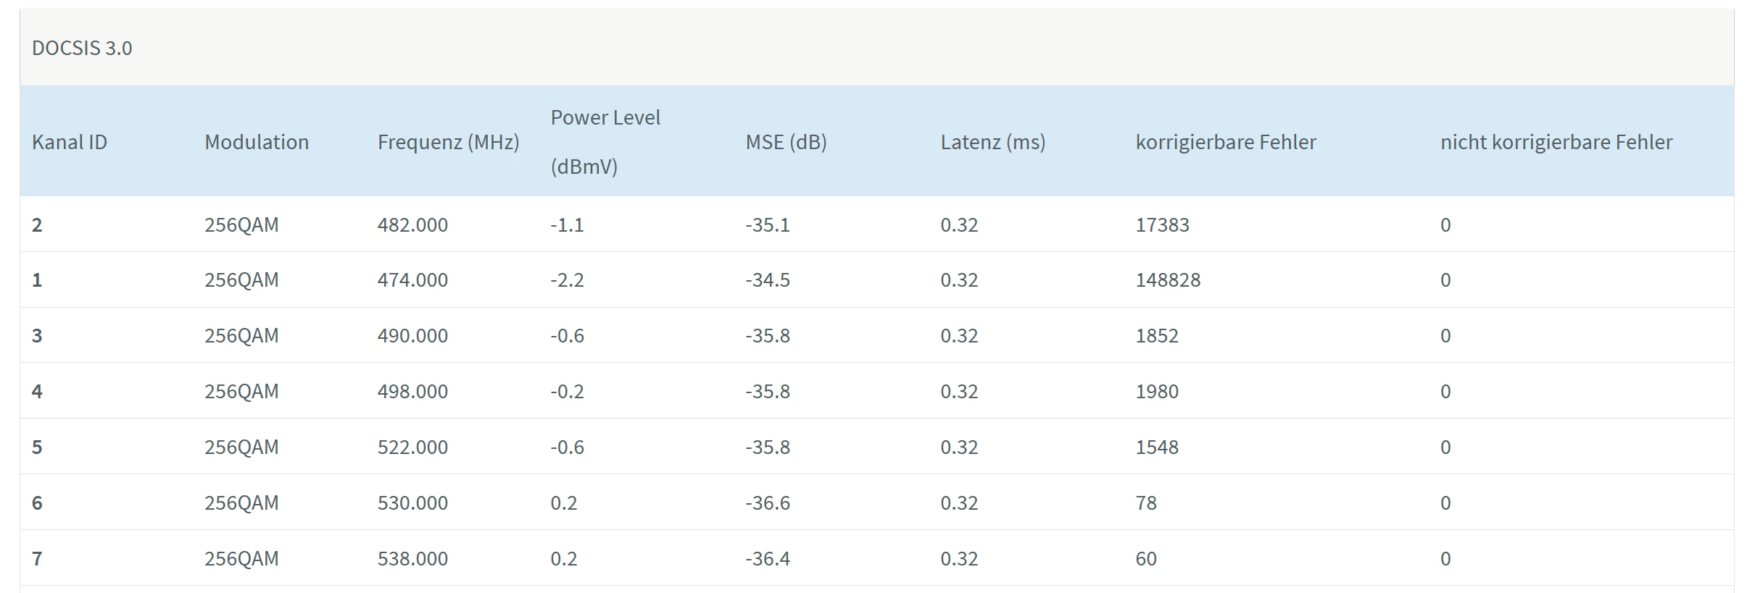Viewport: 1755px width, 593px height.
Task: Select frequency value 474.000
Action: pos(412,280)
